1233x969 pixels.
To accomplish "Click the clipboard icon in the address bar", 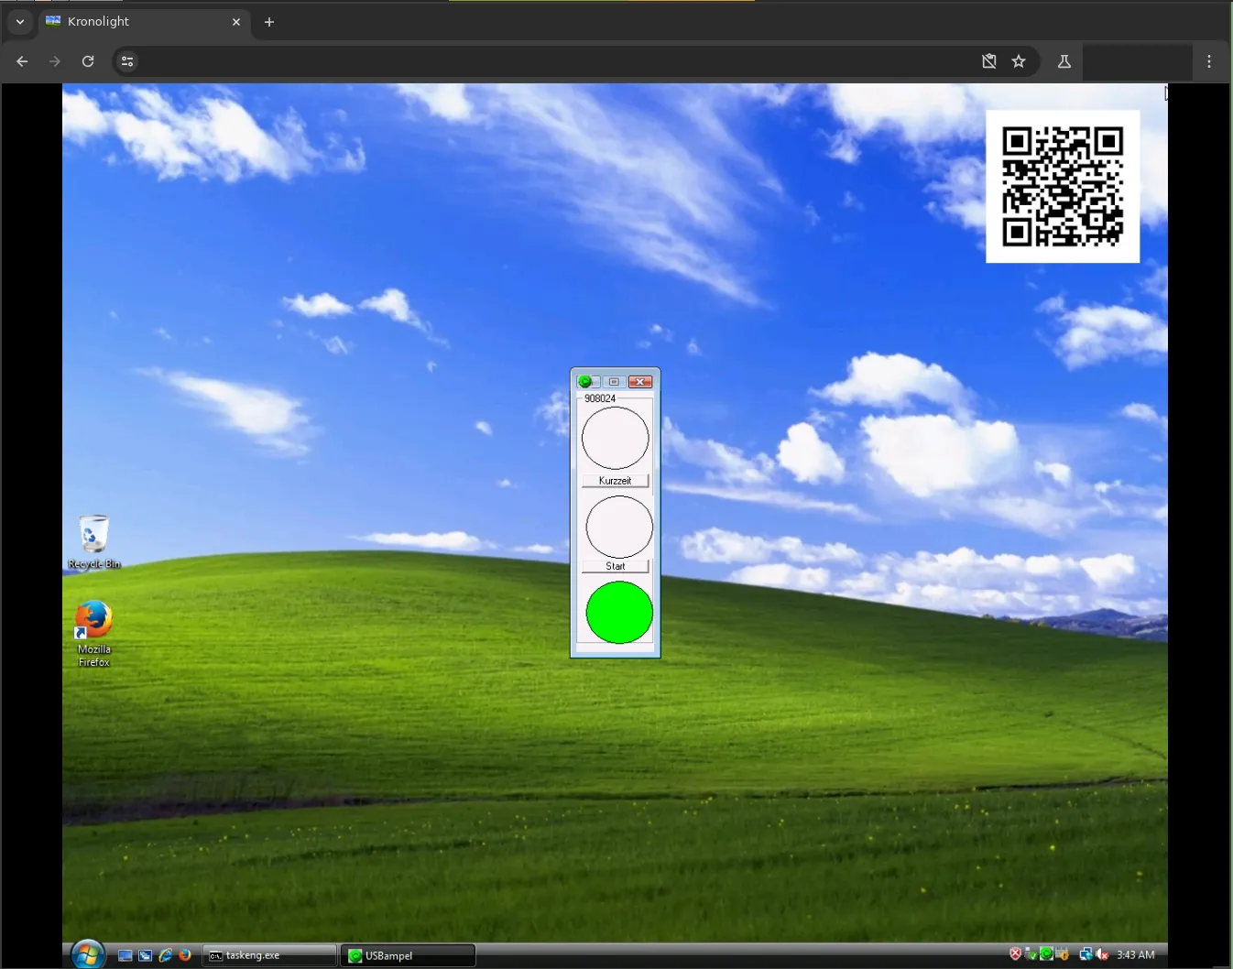I will click(x=989, y=61).
